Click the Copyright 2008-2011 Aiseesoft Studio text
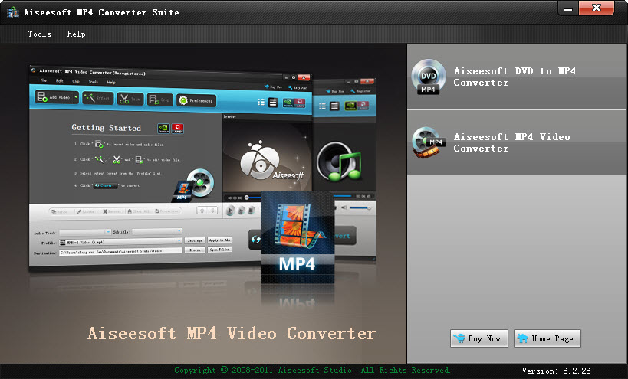Viewport: 628px width, 379px height. pyautogui.click(x=312, y=371)
